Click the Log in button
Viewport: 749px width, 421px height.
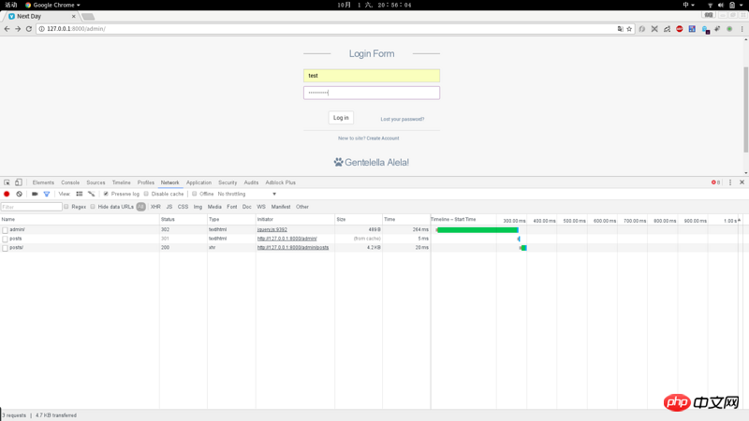click(x=341, y=118)
